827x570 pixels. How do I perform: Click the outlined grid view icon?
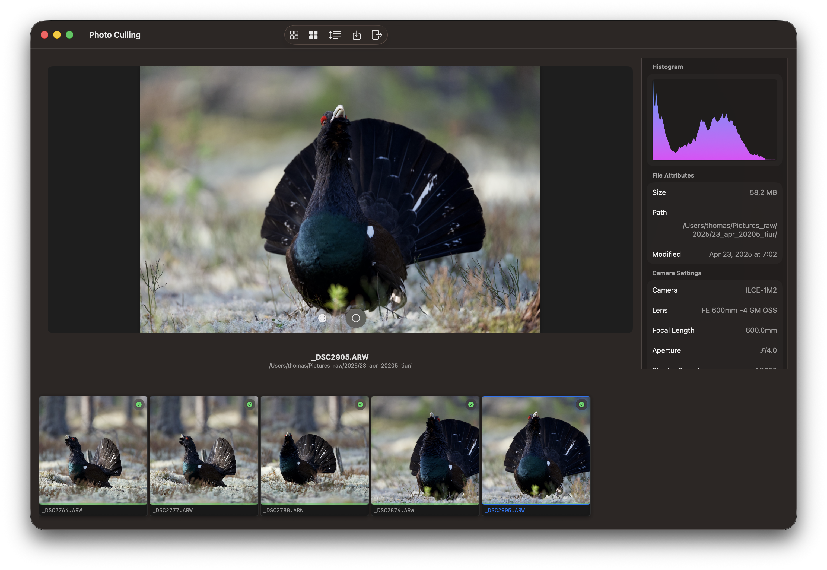tap(294, 35)
